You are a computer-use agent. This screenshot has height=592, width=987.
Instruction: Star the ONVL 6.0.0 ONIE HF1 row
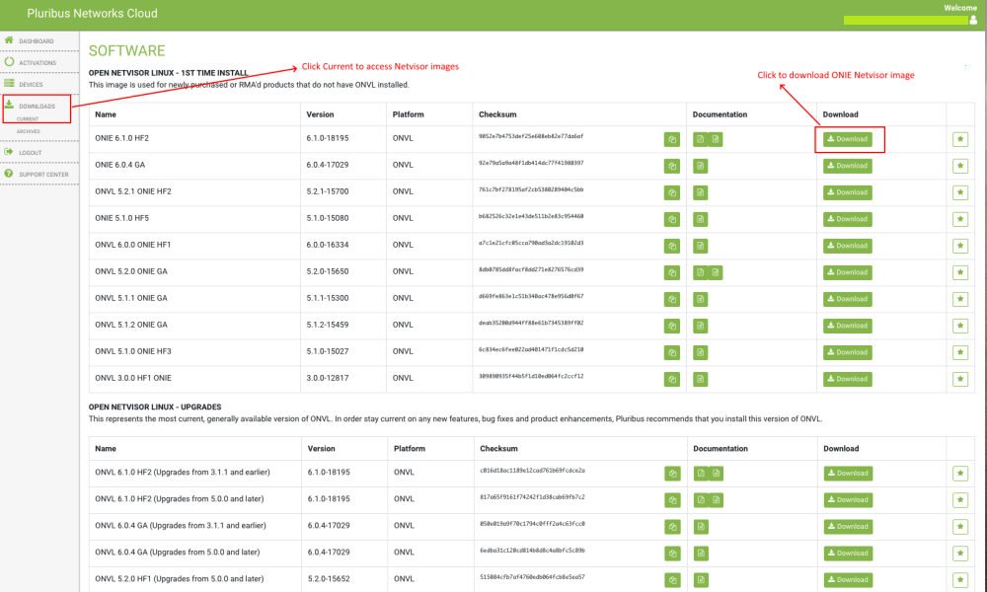pos(960,246)
